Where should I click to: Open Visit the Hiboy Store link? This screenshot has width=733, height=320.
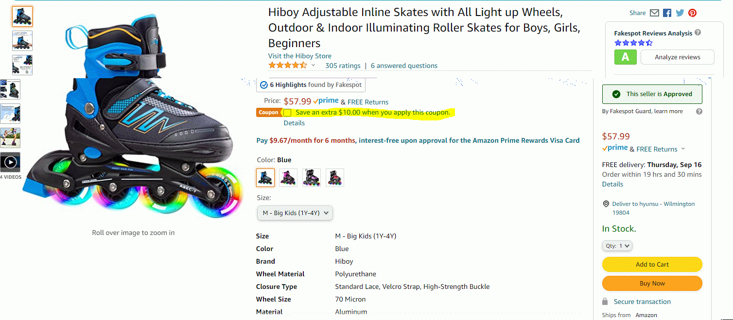[300, 56]
